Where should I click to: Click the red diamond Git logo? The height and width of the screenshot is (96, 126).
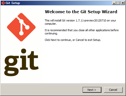(21, 27)
